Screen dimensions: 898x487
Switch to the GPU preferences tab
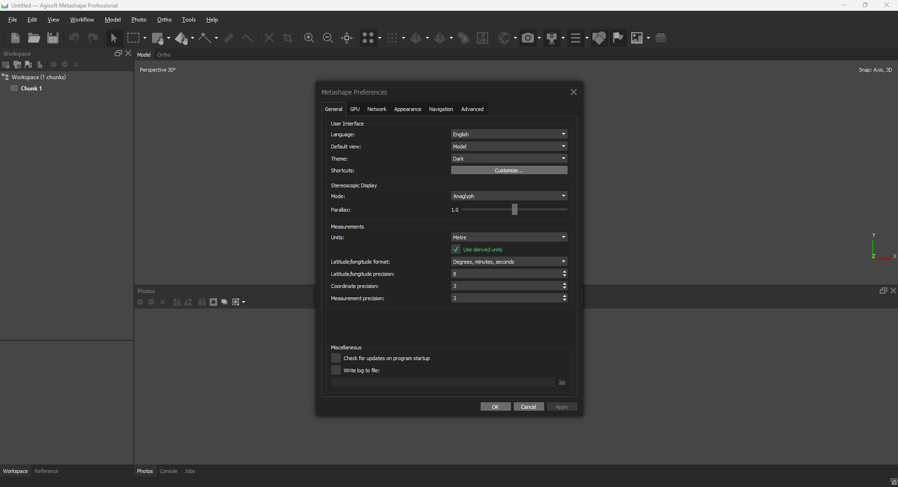click(355, 109)
